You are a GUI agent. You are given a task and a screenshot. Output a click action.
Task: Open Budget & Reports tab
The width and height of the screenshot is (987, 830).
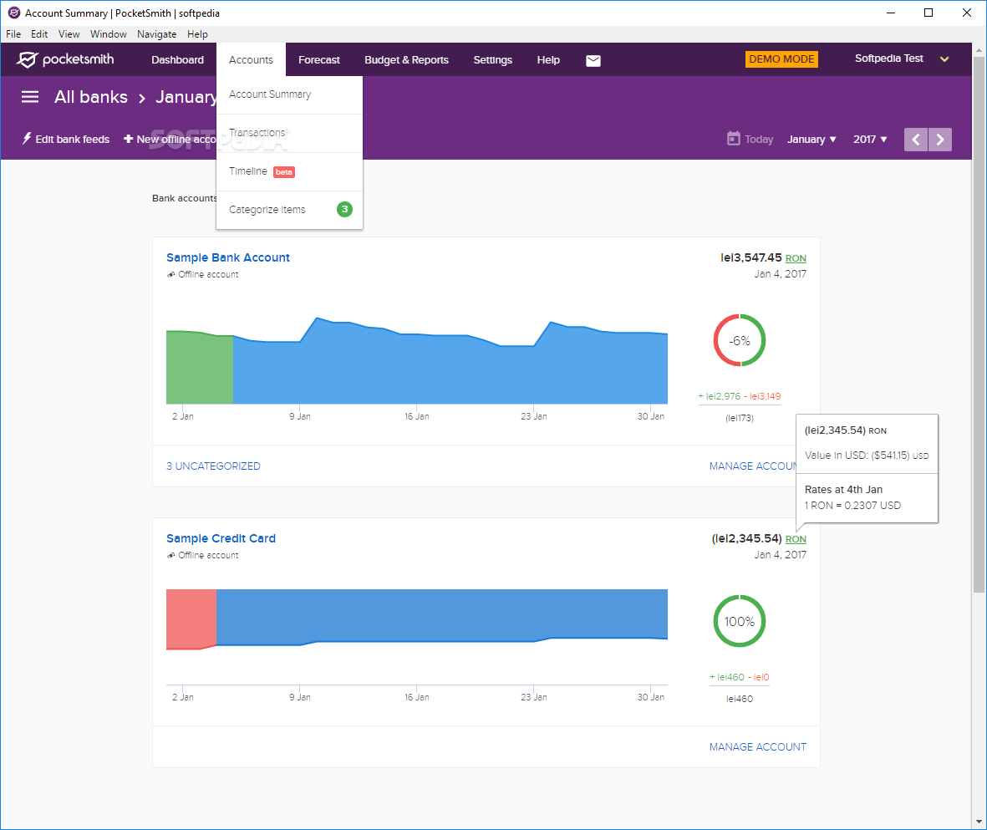click(407, 60)
